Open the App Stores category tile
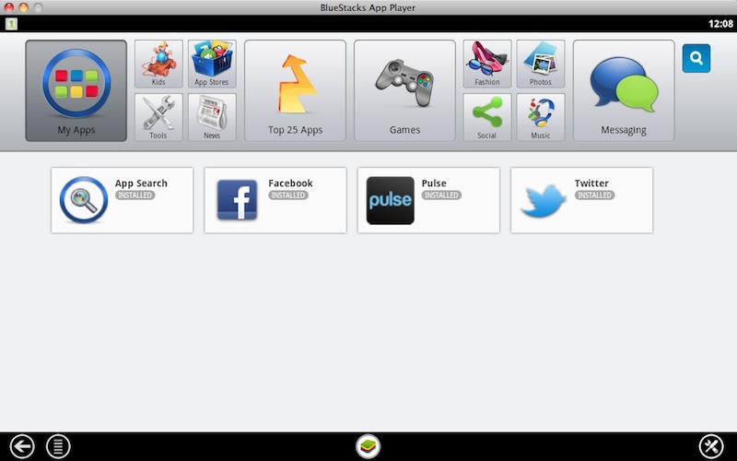The height and width of the screenshot is (461, 737). click(x=212, y=64)
